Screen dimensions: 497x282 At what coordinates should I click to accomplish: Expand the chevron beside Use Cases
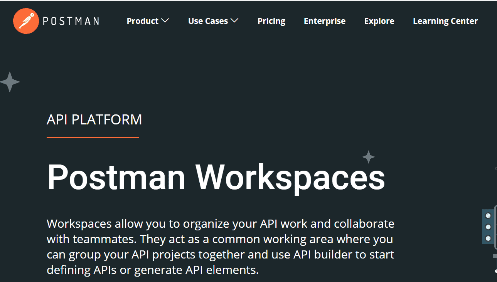click(x=234, y=21)
